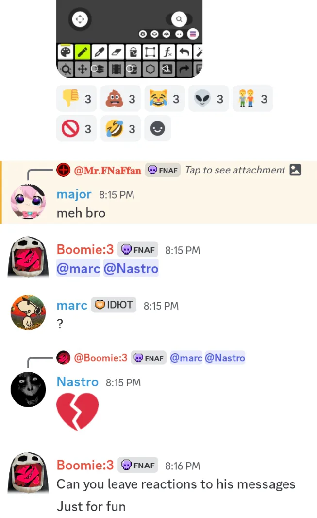This screenshot has height=518, width=317.
Task: Toggle the crying laughing cat reaction
Action: coord(165,99)
